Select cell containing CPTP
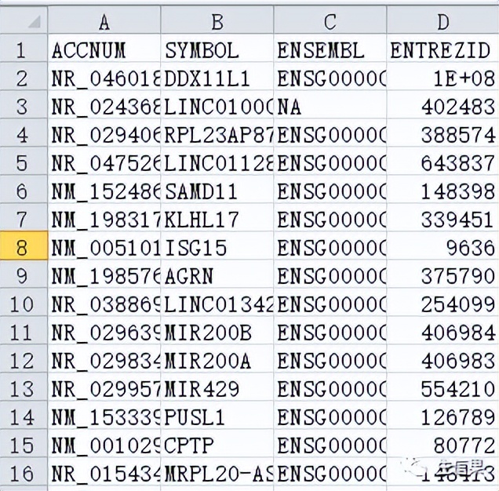The width and height of the screenshot is (499, 491). click(217, 444)
